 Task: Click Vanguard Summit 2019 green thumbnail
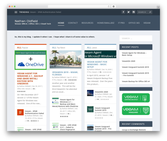[90, 109]
